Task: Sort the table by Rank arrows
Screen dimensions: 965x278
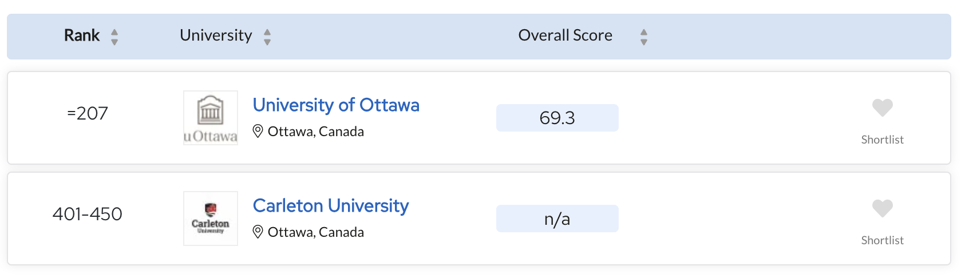Action: click(114, 37)
